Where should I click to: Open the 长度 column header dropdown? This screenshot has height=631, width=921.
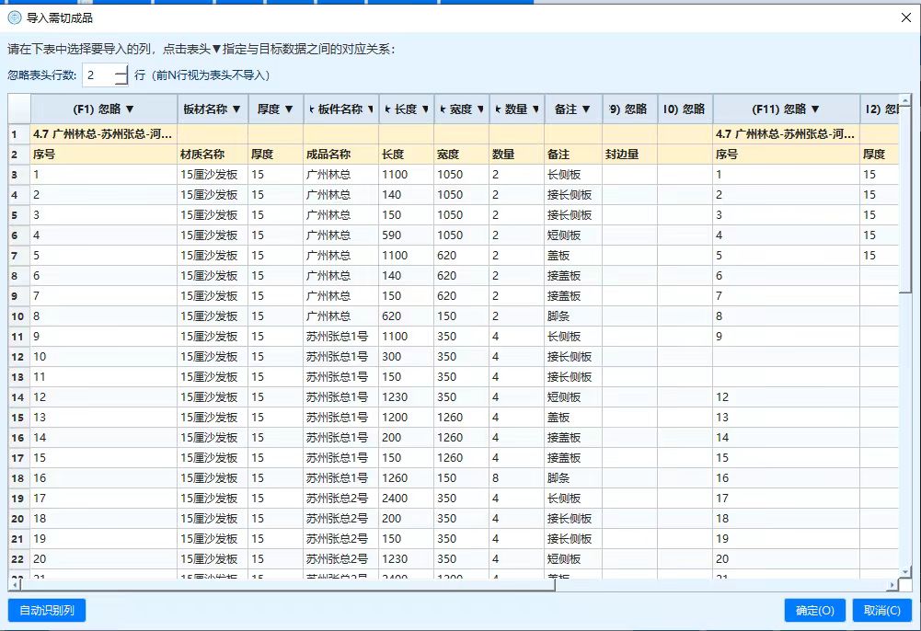(x=425, y=109)
